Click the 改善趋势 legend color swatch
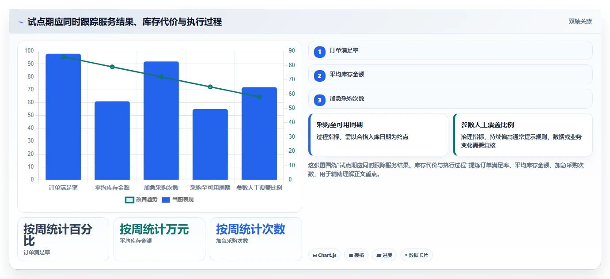 129,200
